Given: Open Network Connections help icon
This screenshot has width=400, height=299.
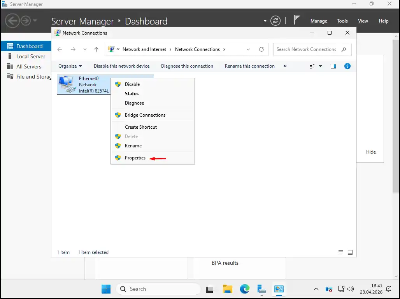Looking at the screenshot, I should [x=347, y=66].
